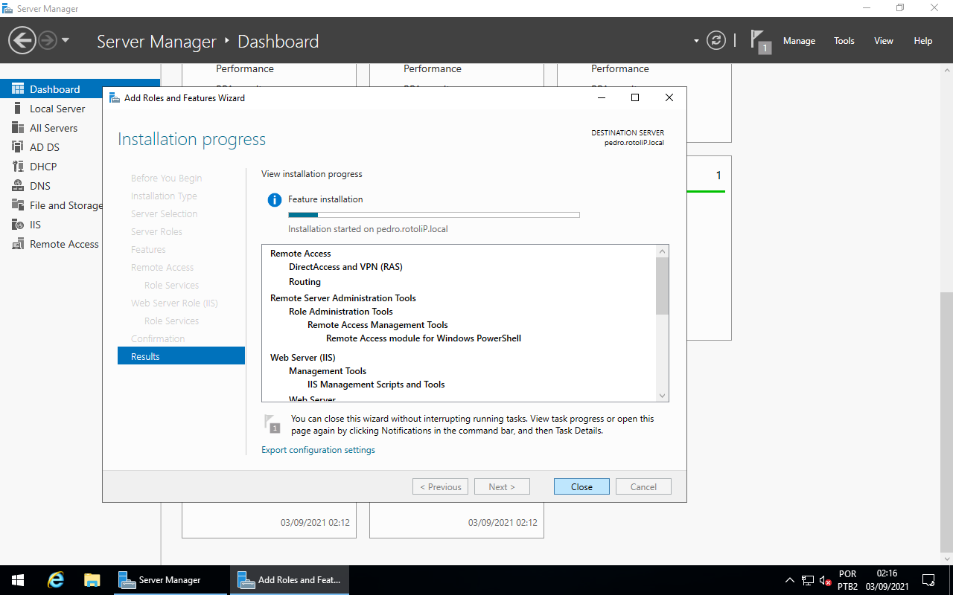Open Internet Explorer from the taskbar

[56, 580]
